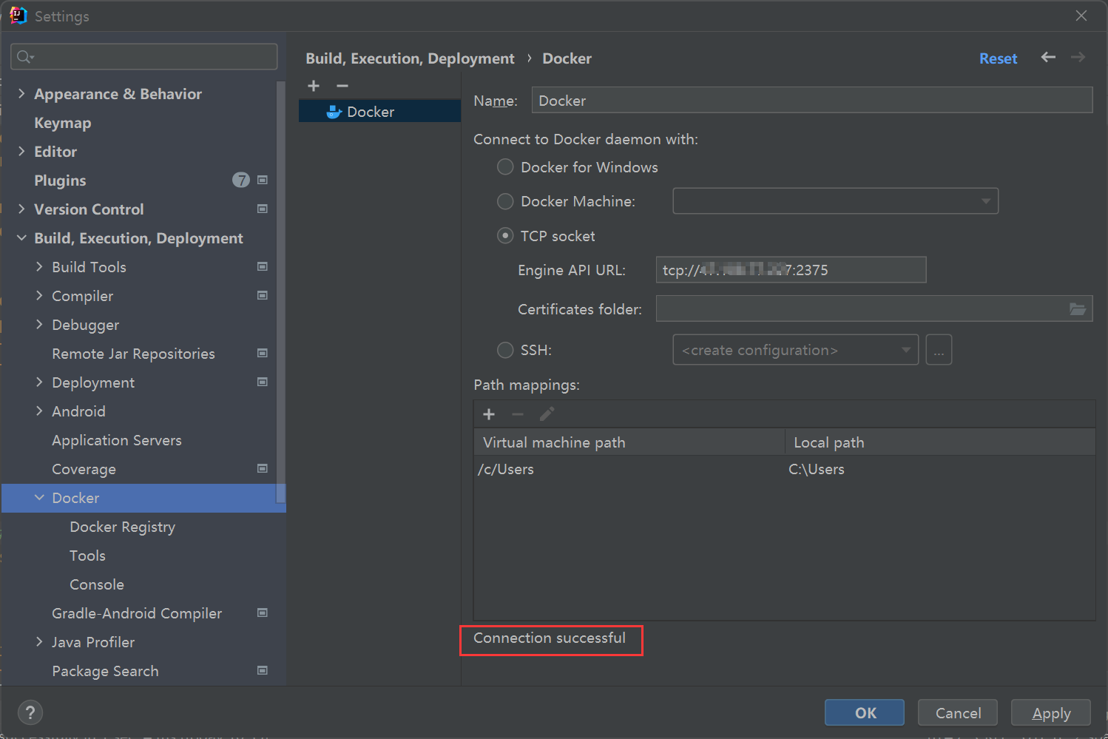The image size is (1108, 739).
Task: Select the C:\Users local path cell
Action: click(x=940, y=469)
